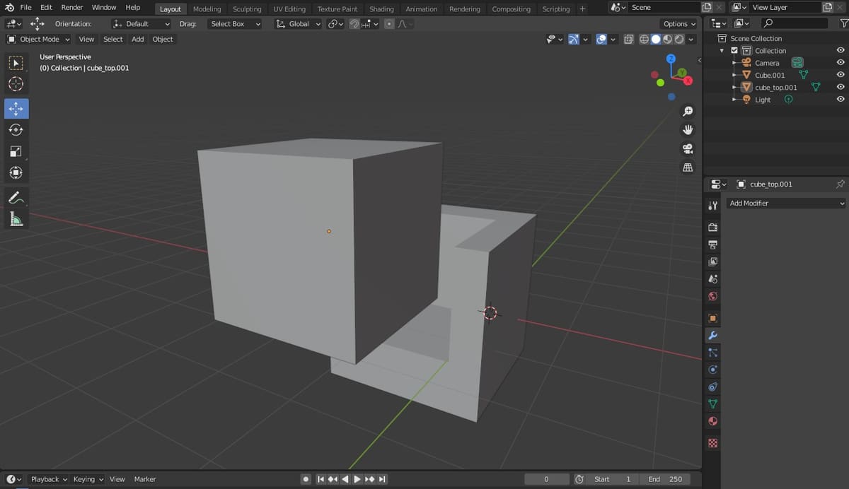Click the play animation button
Screen dimensions: 849x489
click(357, 479)
